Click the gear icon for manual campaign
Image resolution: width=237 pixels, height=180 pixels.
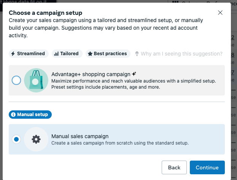[36, 139]
